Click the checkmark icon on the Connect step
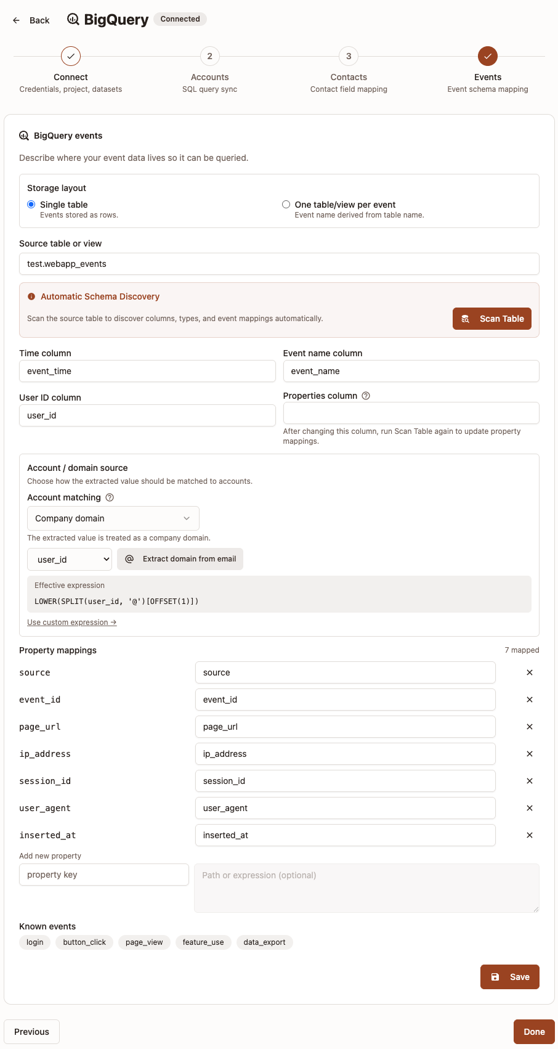 pyautogui.click(x=71, y=55)
